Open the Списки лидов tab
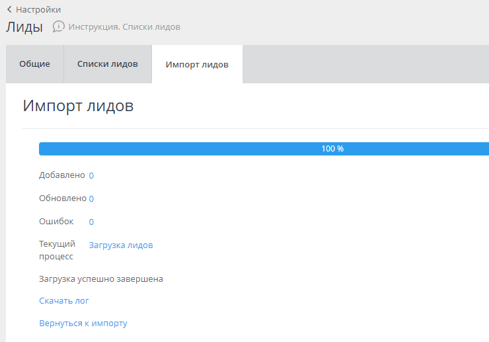This screenshot has width=489, height=342. [x=108, y=64]
